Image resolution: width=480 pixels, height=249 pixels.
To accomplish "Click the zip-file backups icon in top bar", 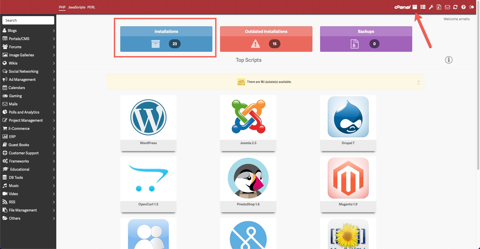I will (x=439, y=7).
